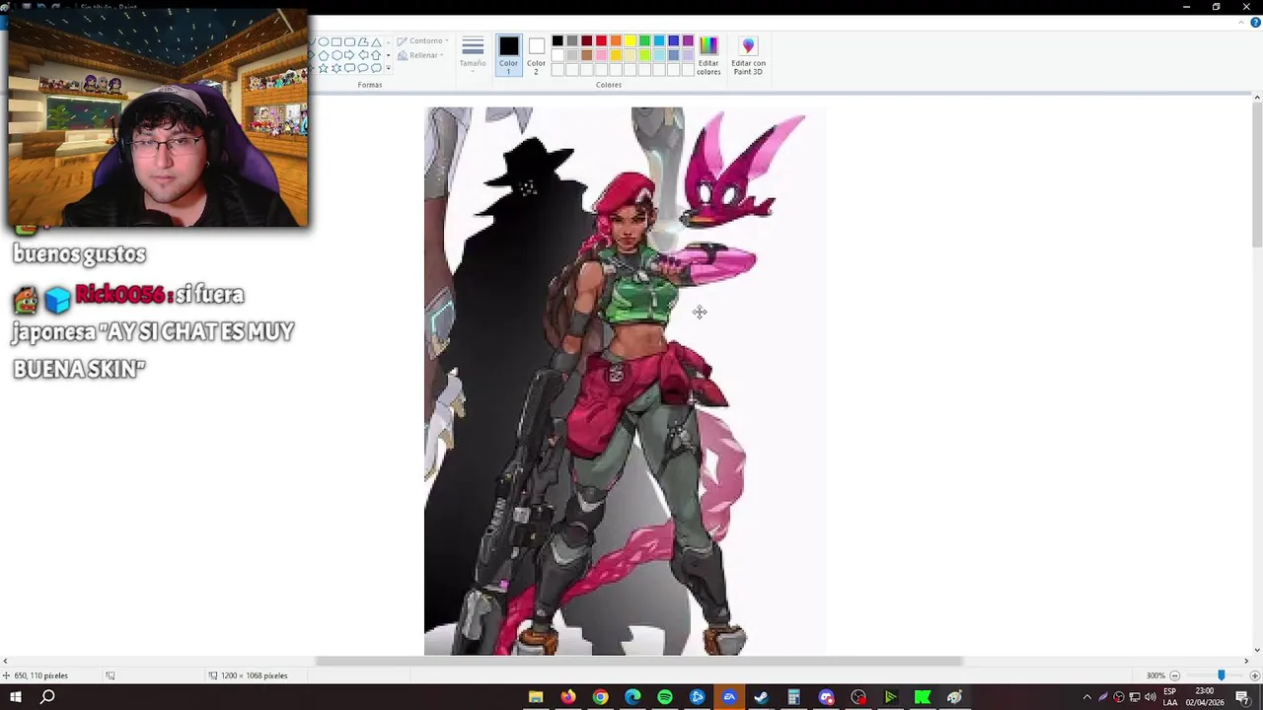Move down one row in the shapes gallery
Image resolution: width=1263 pixels, height=710 pixels.
388,55
